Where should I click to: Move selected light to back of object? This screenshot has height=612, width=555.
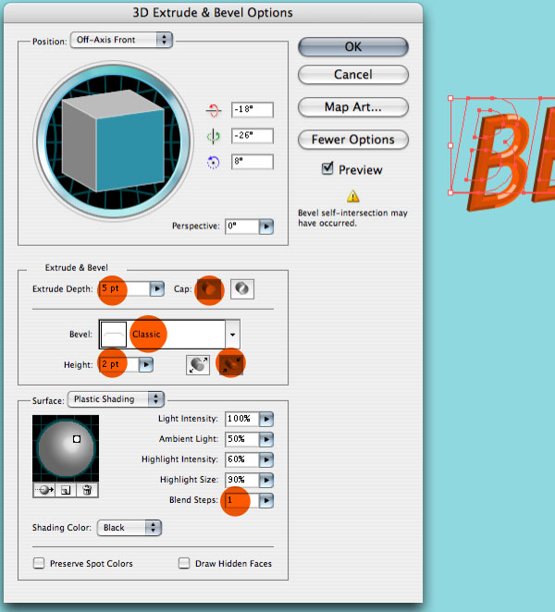pos(44,489)
